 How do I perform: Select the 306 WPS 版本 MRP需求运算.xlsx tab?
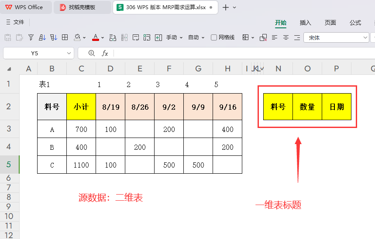[x=165, y=7]
